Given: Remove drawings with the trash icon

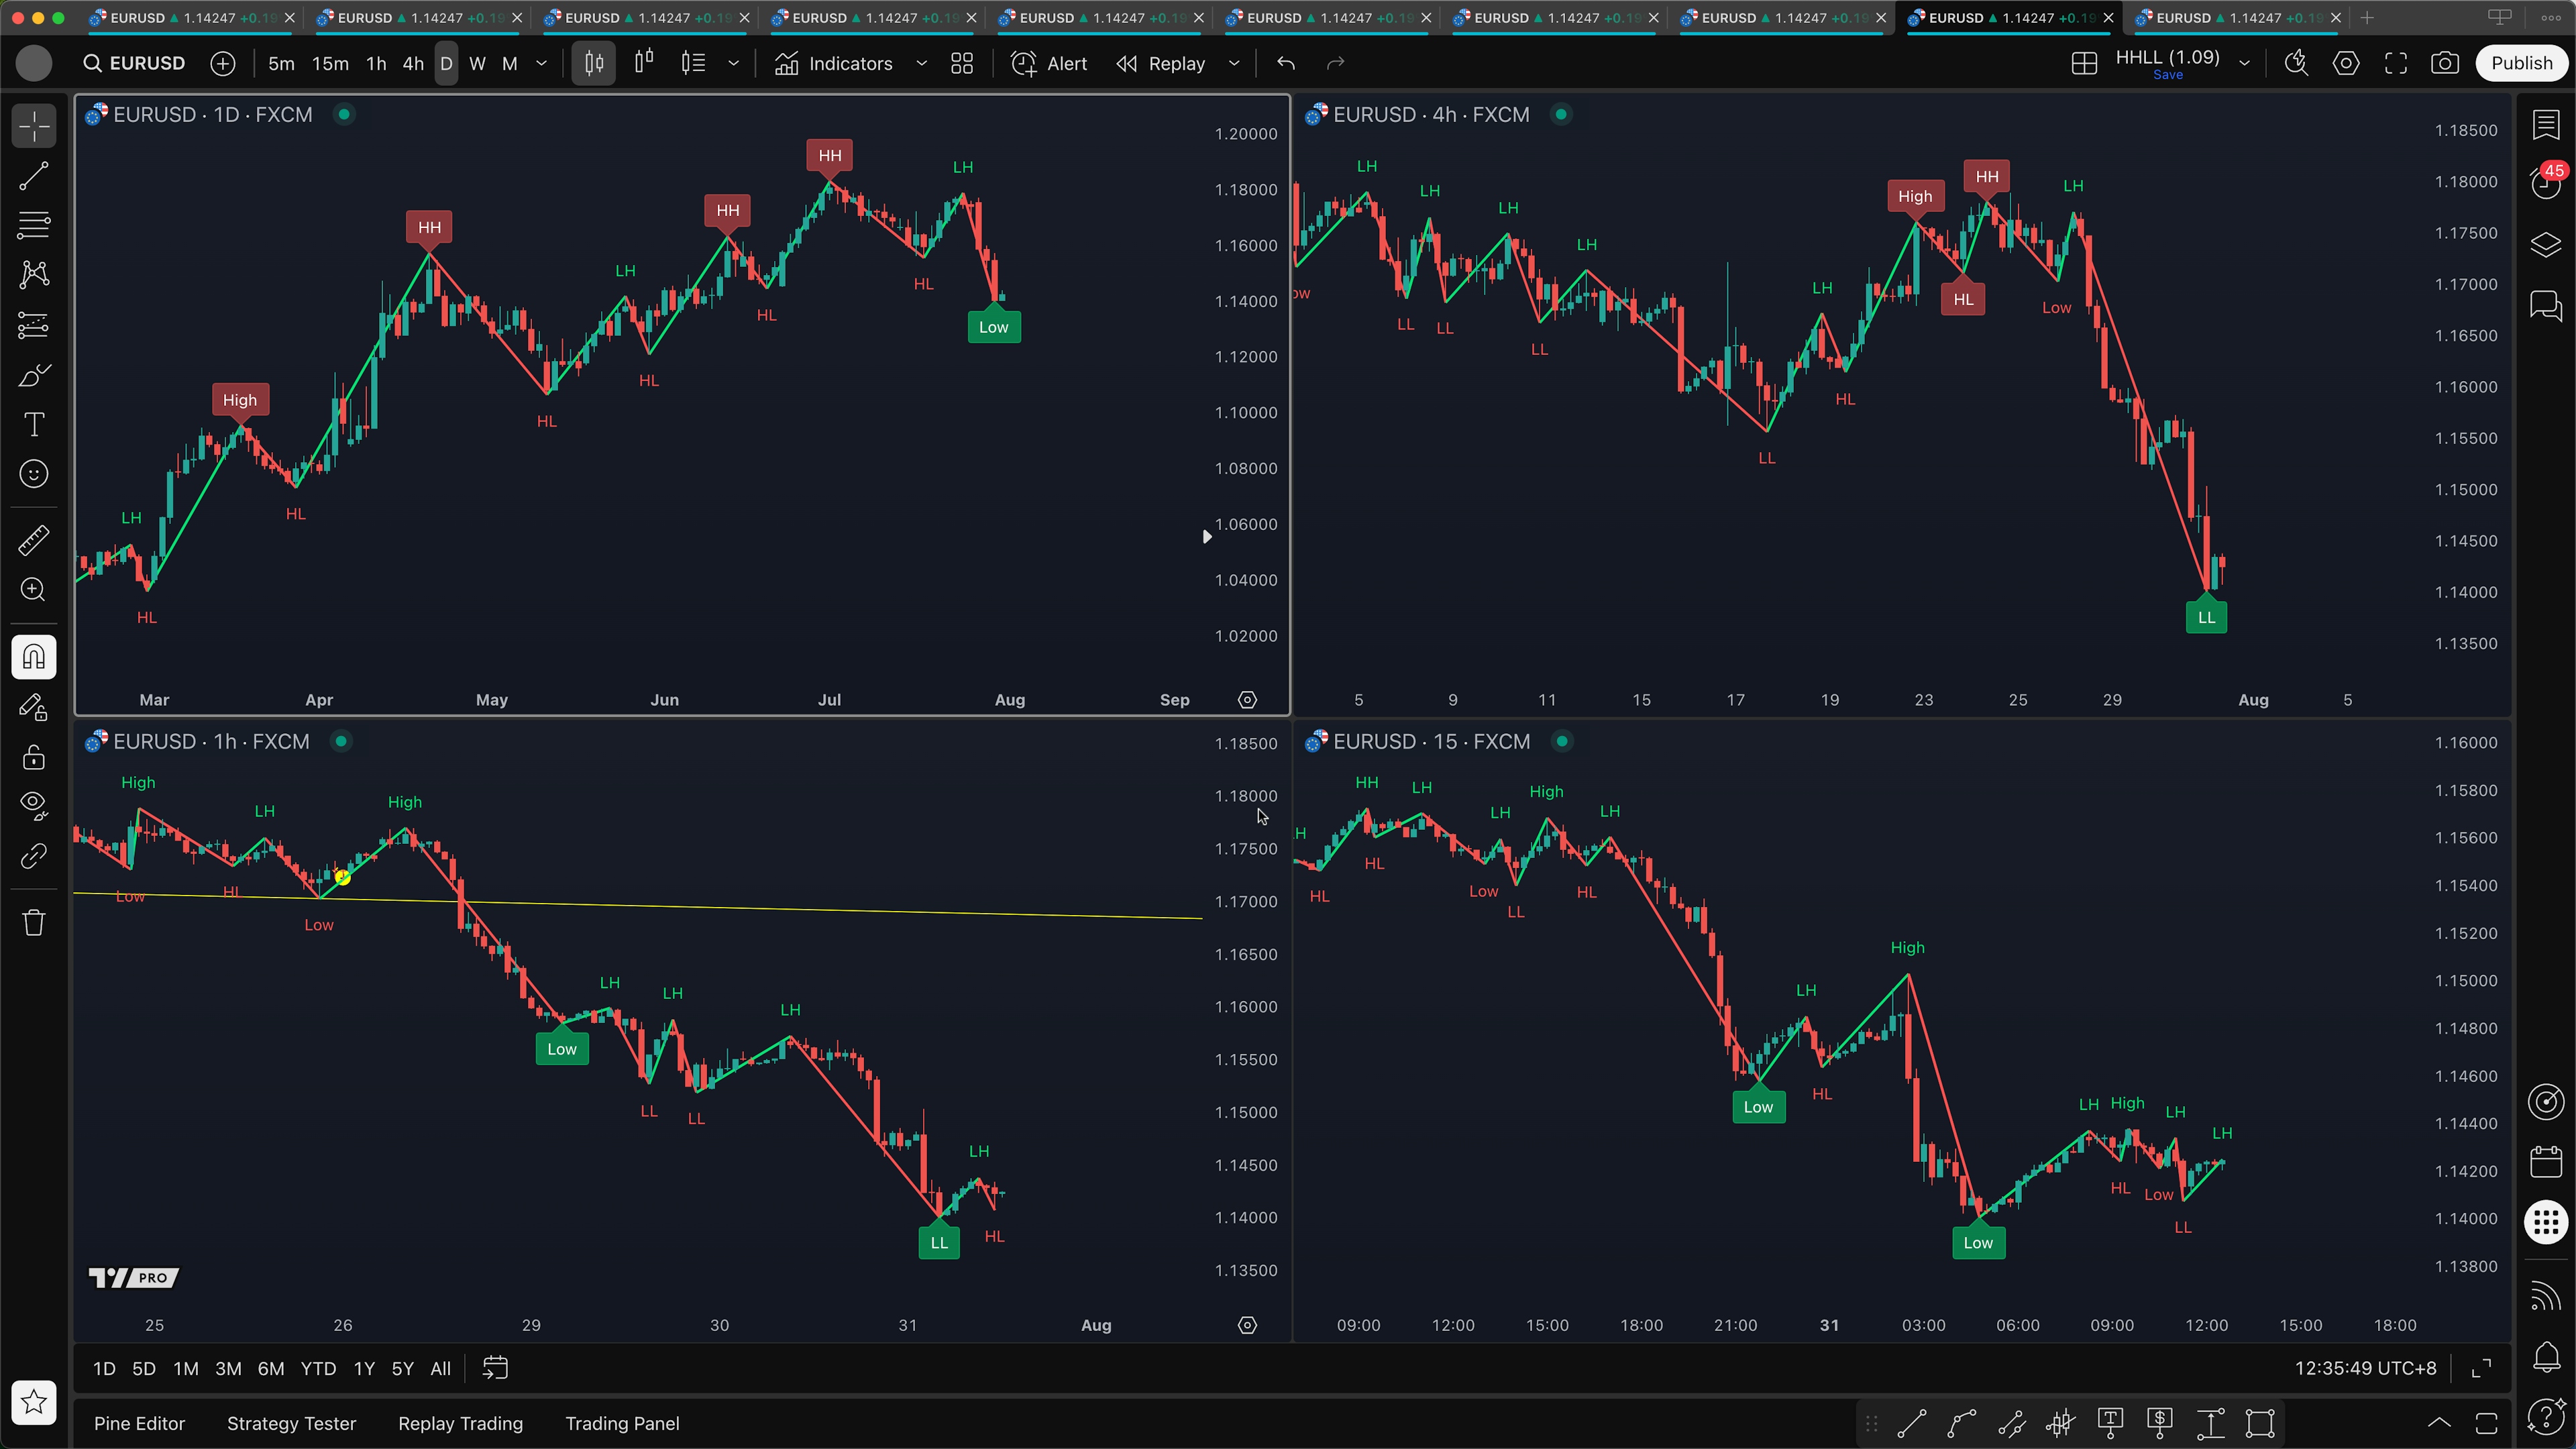Looking at the screenshot, I should coord(34,922).
